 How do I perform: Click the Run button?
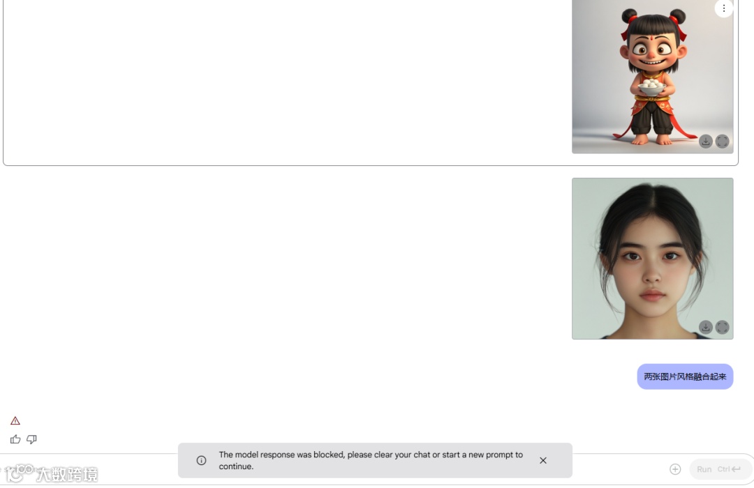[719, 469]
